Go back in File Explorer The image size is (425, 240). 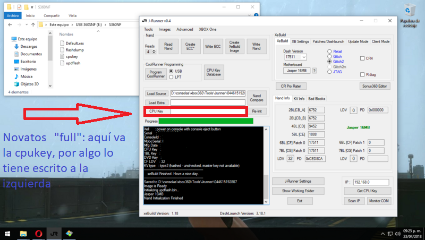(10, 24)
